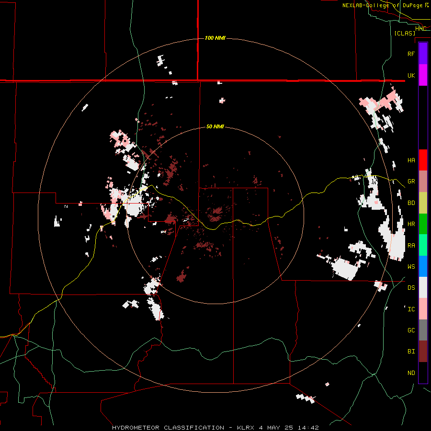Click the BD legend label
Screen dimensions: 431x431
coord(411,203)
